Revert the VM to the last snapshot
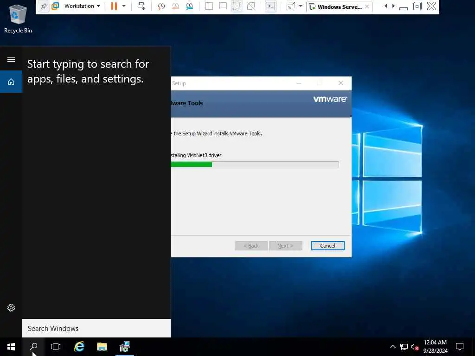 (175, 6)
